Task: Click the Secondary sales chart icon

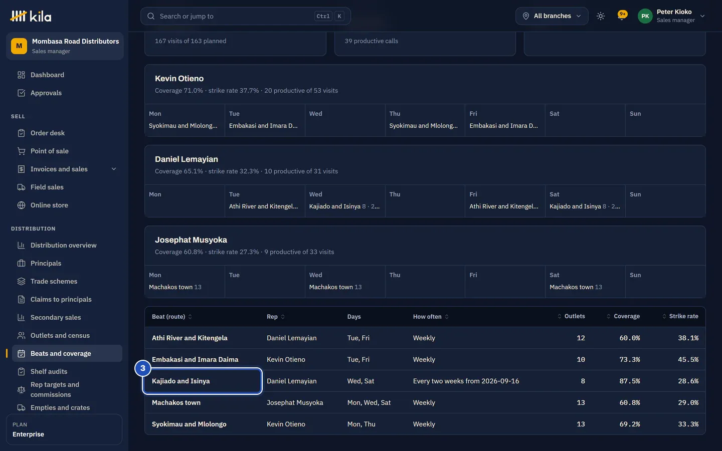Action: pyautogui.click(x=21, y=317)
